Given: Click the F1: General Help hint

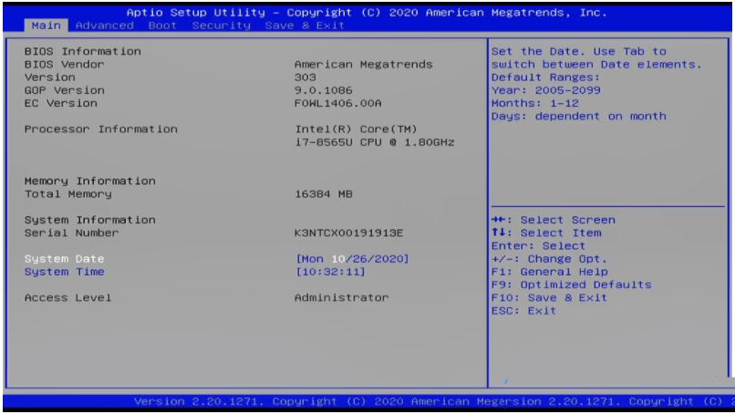Looking at the screenshot, I should 549,272.
